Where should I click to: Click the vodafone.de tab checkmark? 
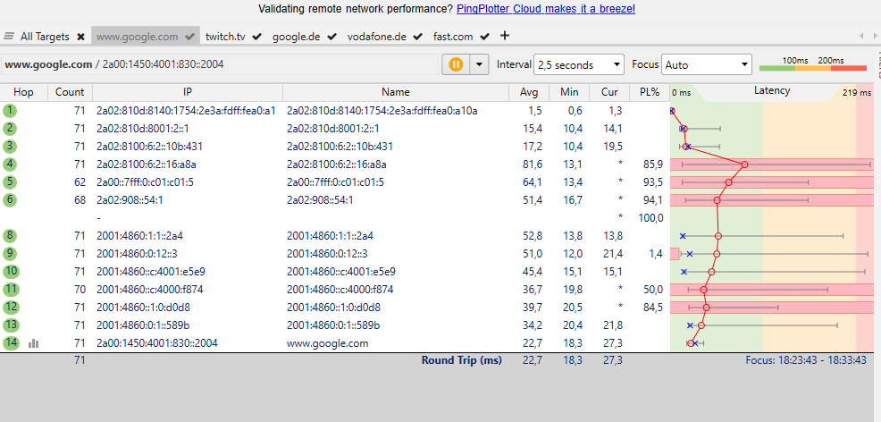coord(417,37)
